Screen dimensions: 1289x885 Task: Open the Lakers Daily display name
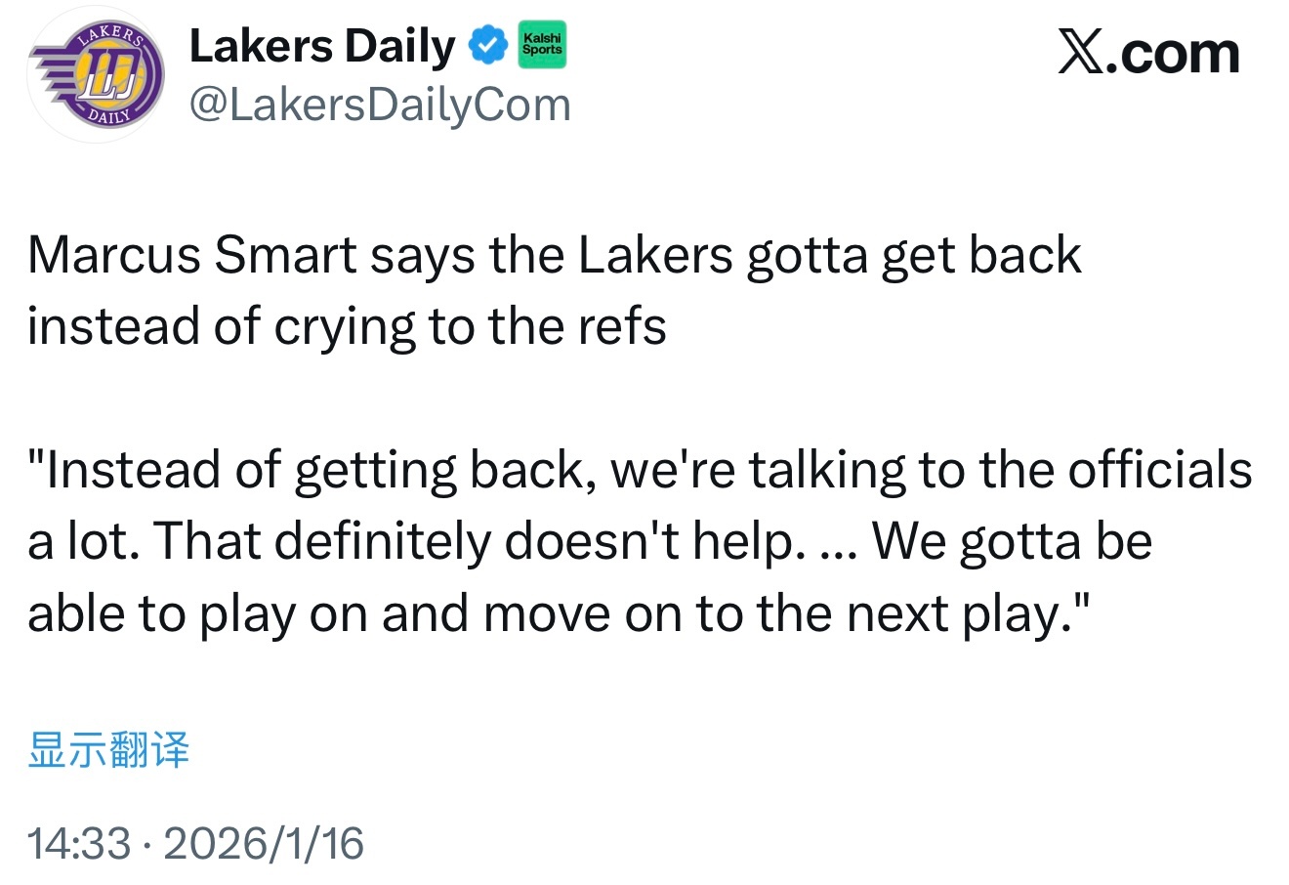point(321,46)
